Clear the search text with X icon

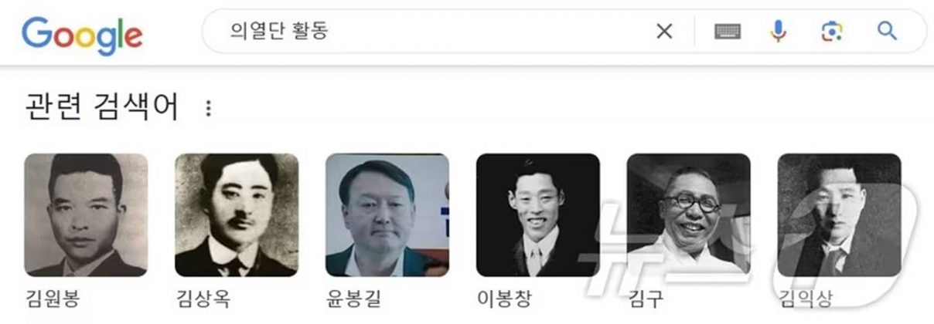click(x=664, y=31)
